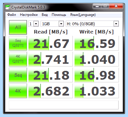This screenshot has height=117, width=128.
Task: Click the 4K write result 1.033
Action: [x=97, y=91]
